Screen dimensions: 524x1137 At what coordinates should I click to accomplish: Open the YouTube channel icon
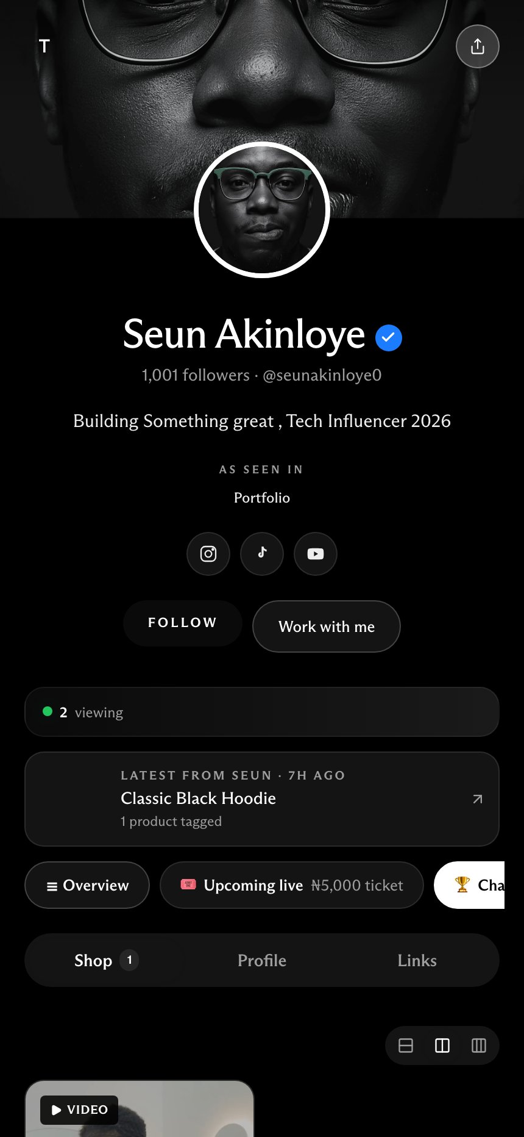tap(316, 554)
